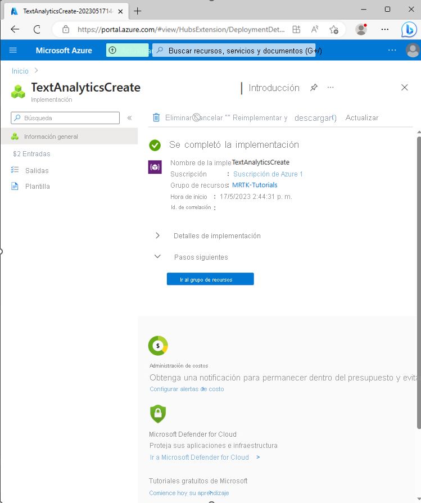Click Ir al grupo de recursos button
The image size is (421, 503).
[210, 279]
